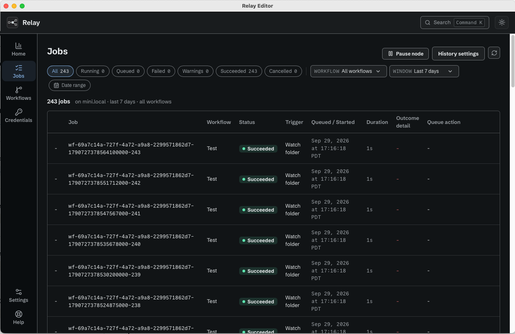Open Help in the sidebar
Image resolution: width=515 pixels, height=334 pixels.
[19, 318]
